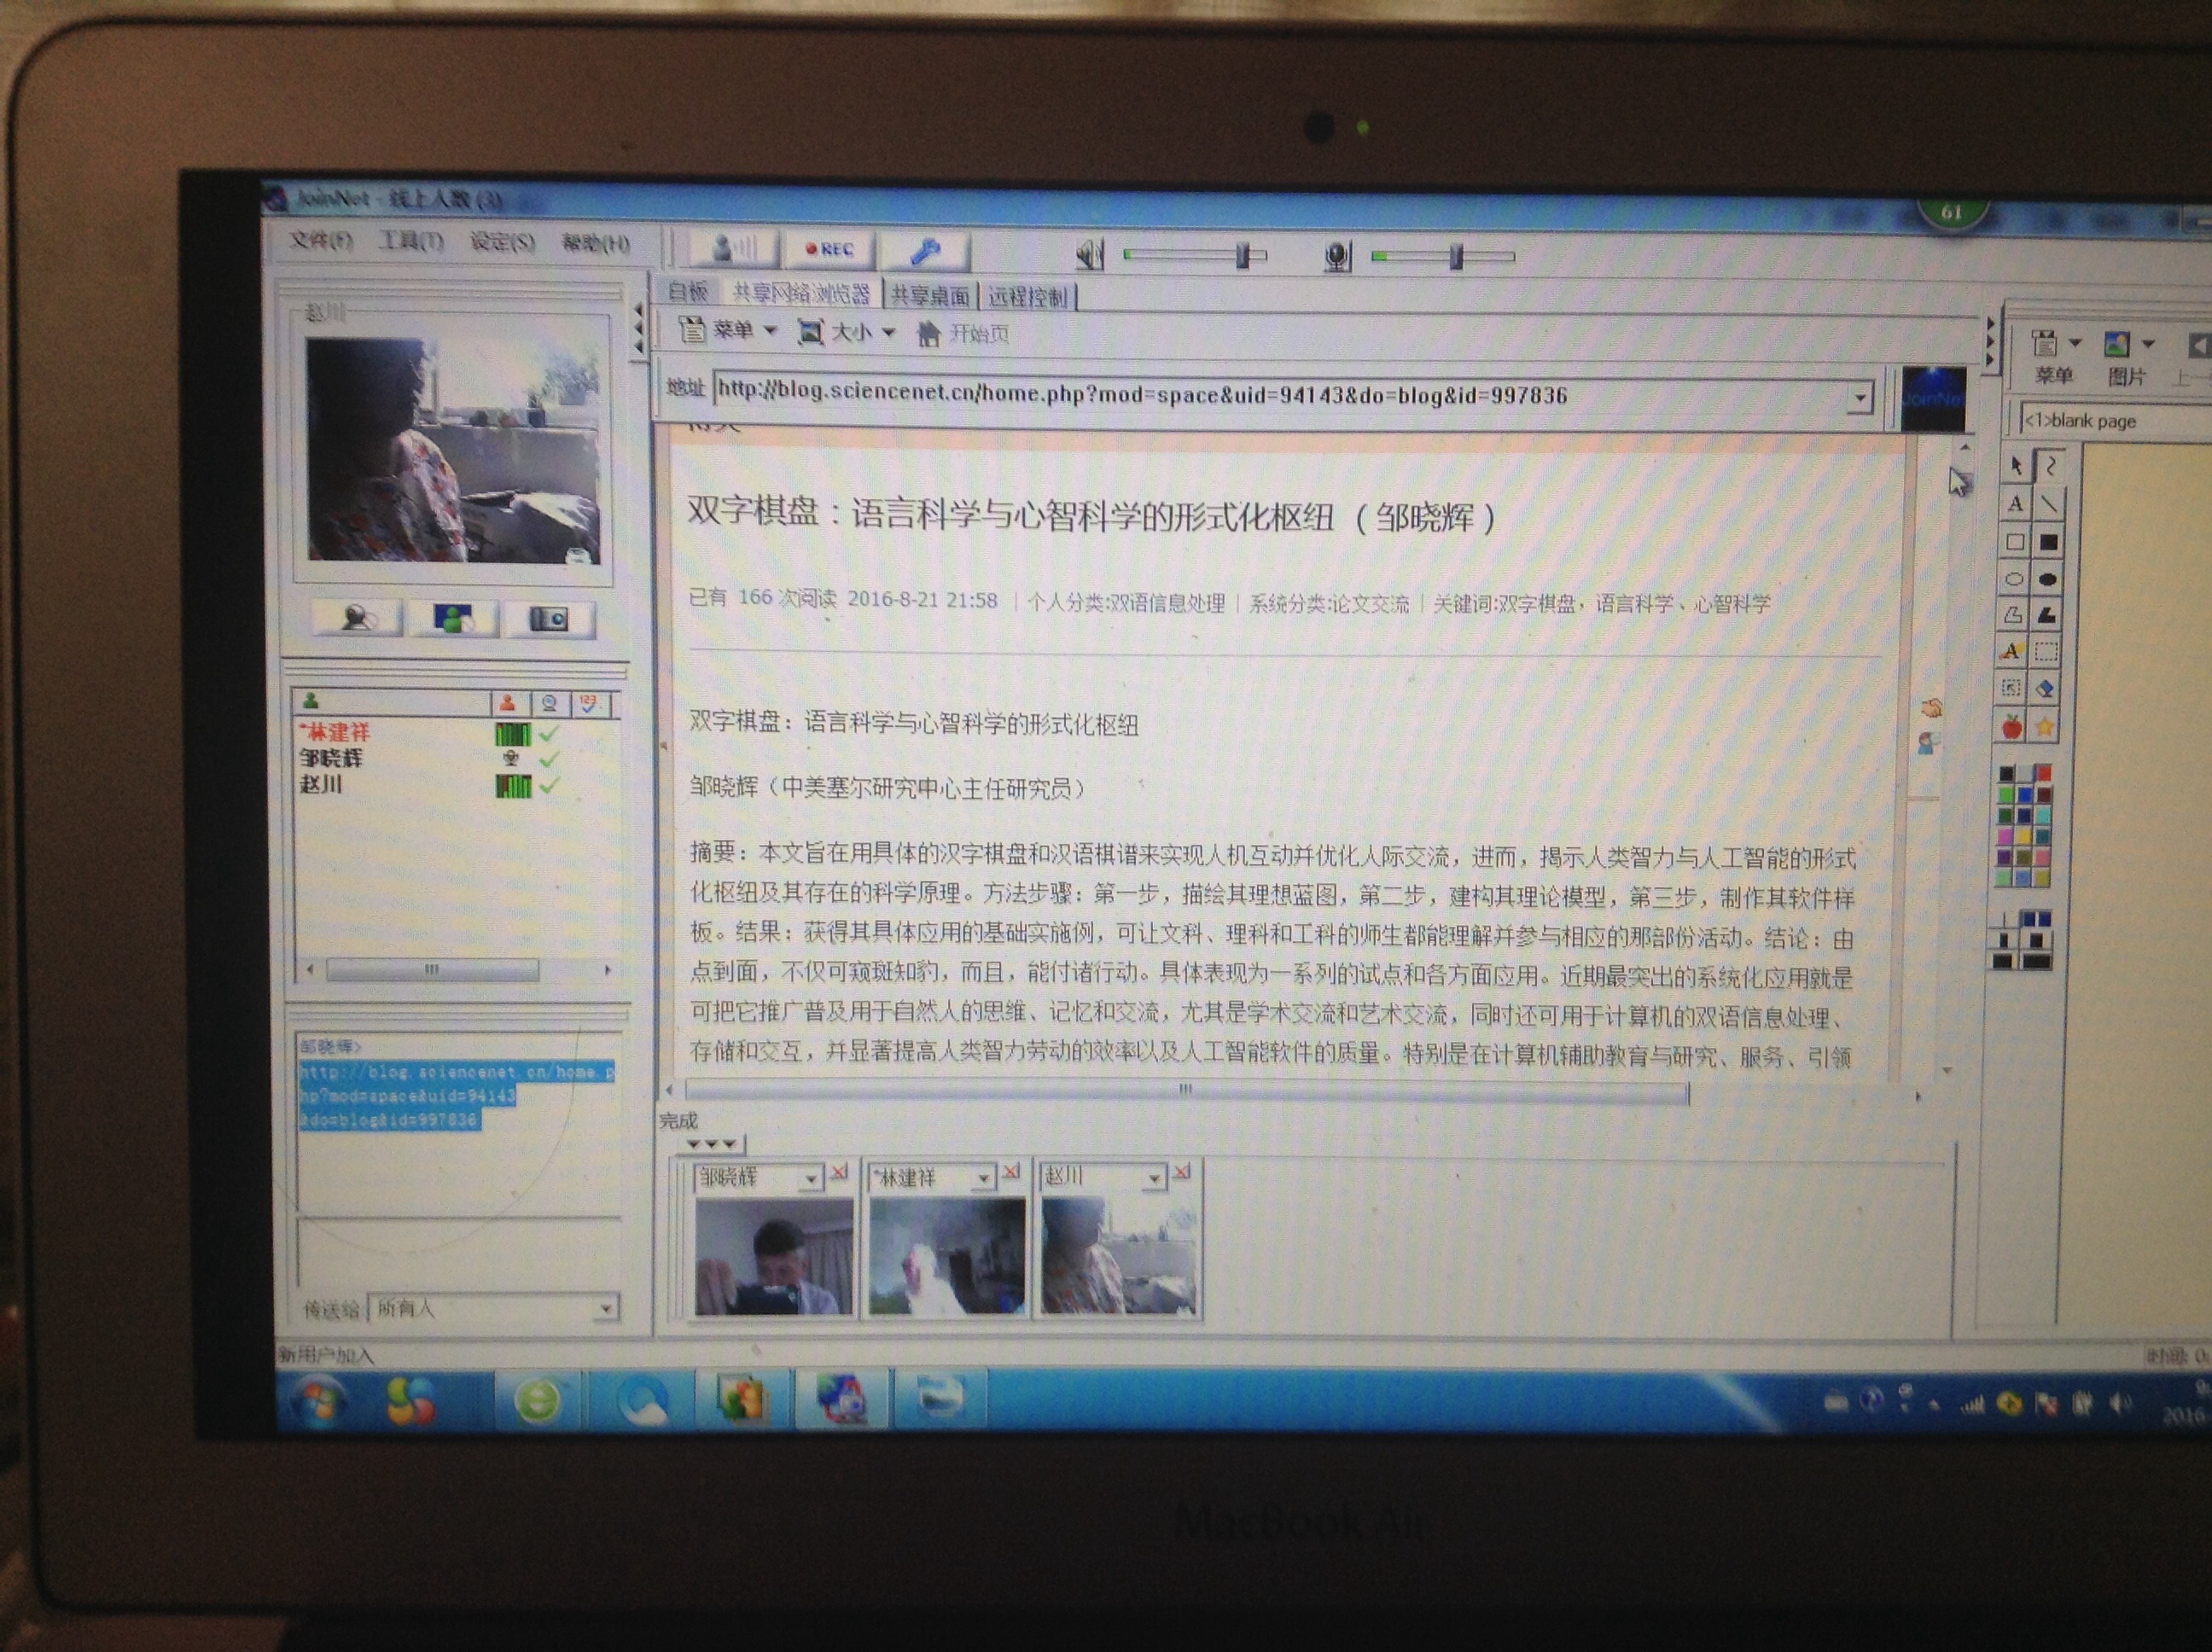This screenshot has height=1652, width=2212.
Task: Switch to the 共享桌面 tab
Action: click(x=930, y=296)
